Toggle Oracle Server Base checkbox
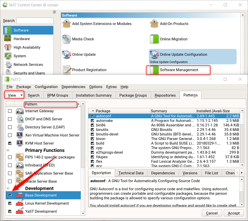 (10, 181)
